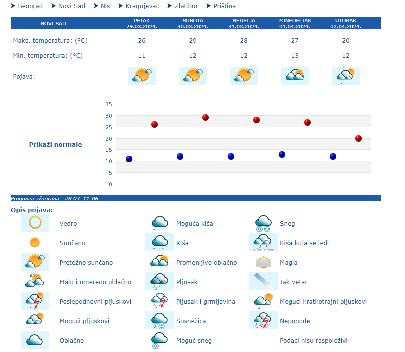Click the Vedro legend icon

pyautogui.click(x=35, y=223)
